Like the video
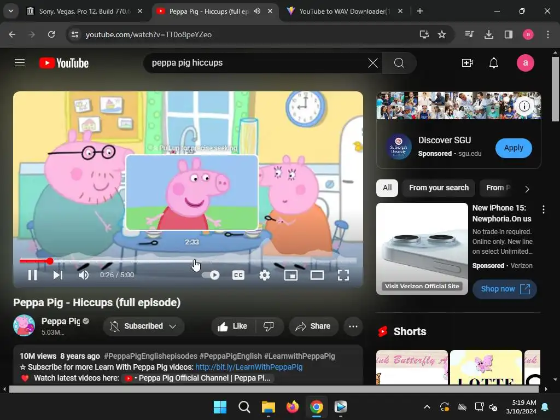 pos(233,326)
